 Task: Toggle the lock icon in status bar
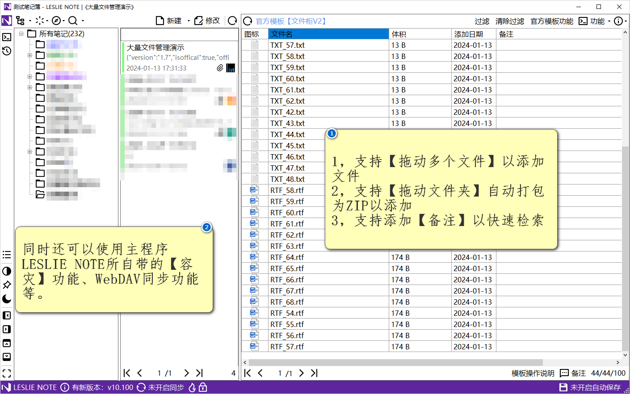(203, 387)
